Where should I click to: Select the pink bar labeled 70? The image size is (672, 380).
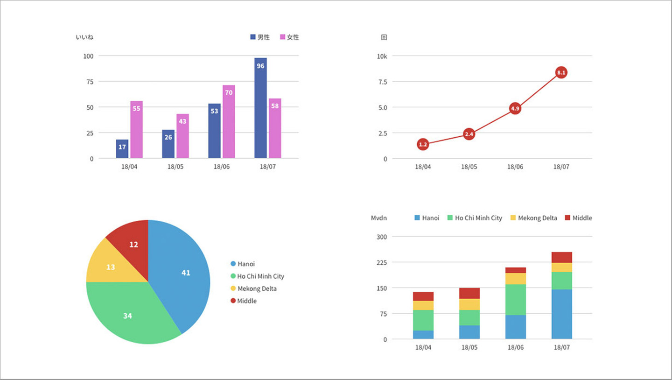[229, 121]
